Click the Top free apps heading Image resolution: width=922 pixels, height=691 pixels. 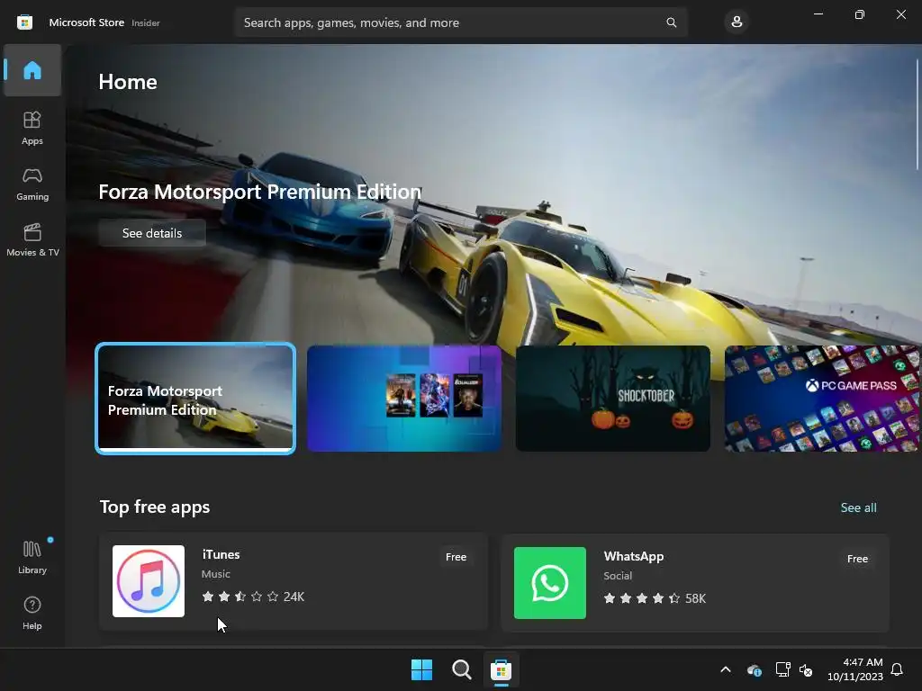click(x=155, y=507)
